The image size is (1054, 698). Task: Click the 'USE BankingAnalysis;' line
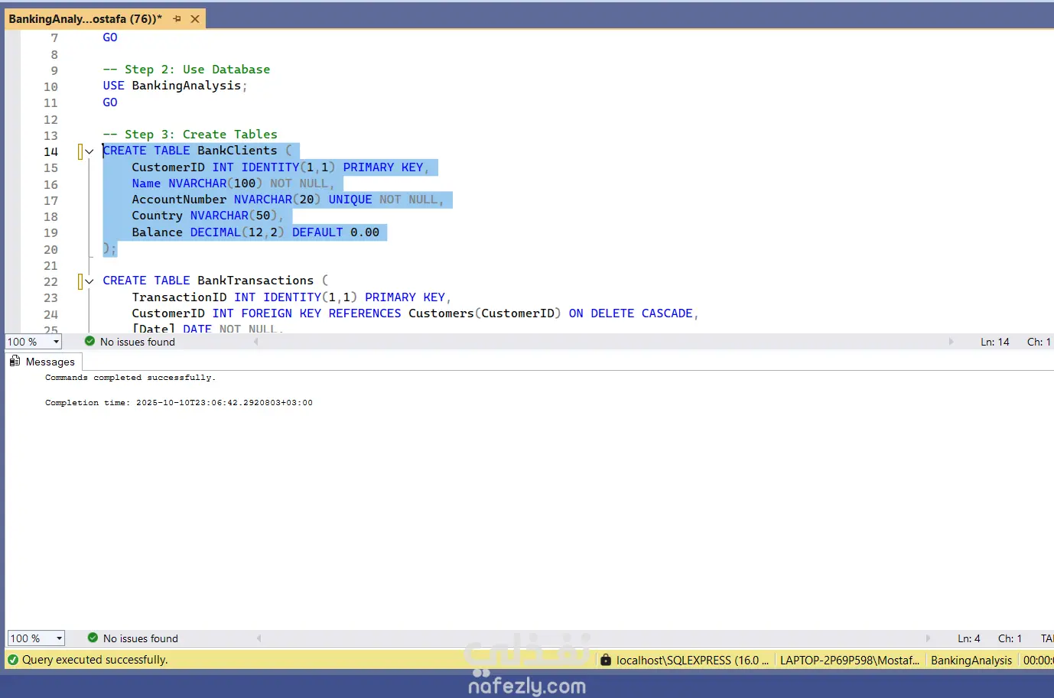tap(175, 86)
